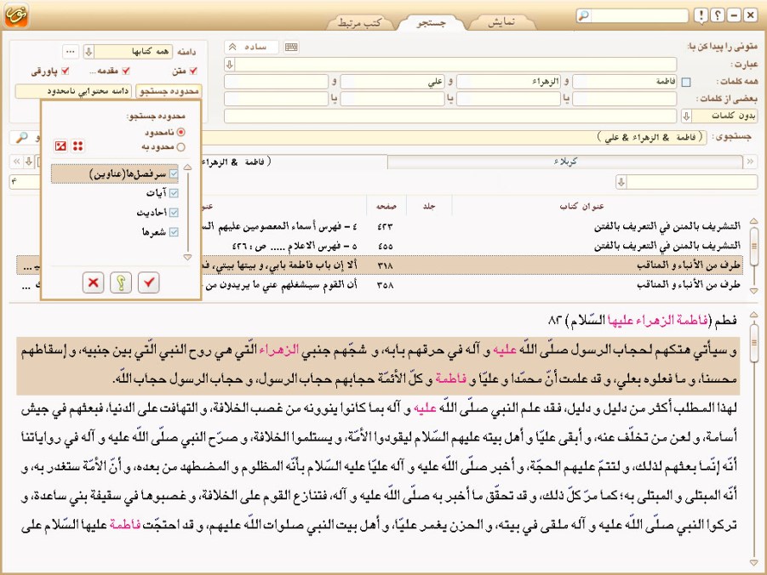Viewport: 767px width, 575px height.
Task: Click the double chevron right of the کربلاء tab
Action: pos(750,162)
